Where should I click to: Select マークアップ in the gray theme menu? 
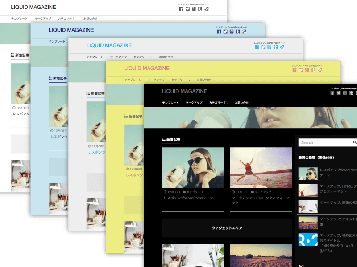click(x=118, y=57)
